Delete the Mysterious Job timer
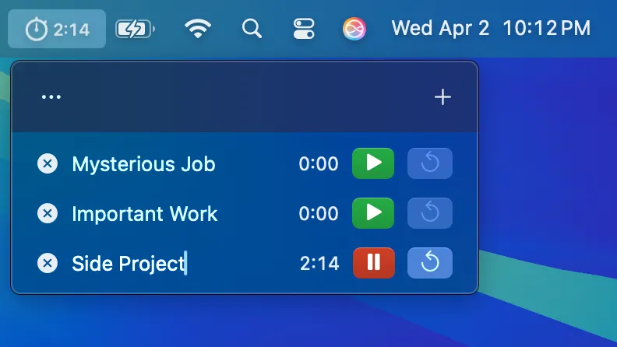 pyautogui.click(x=48, y=163)
